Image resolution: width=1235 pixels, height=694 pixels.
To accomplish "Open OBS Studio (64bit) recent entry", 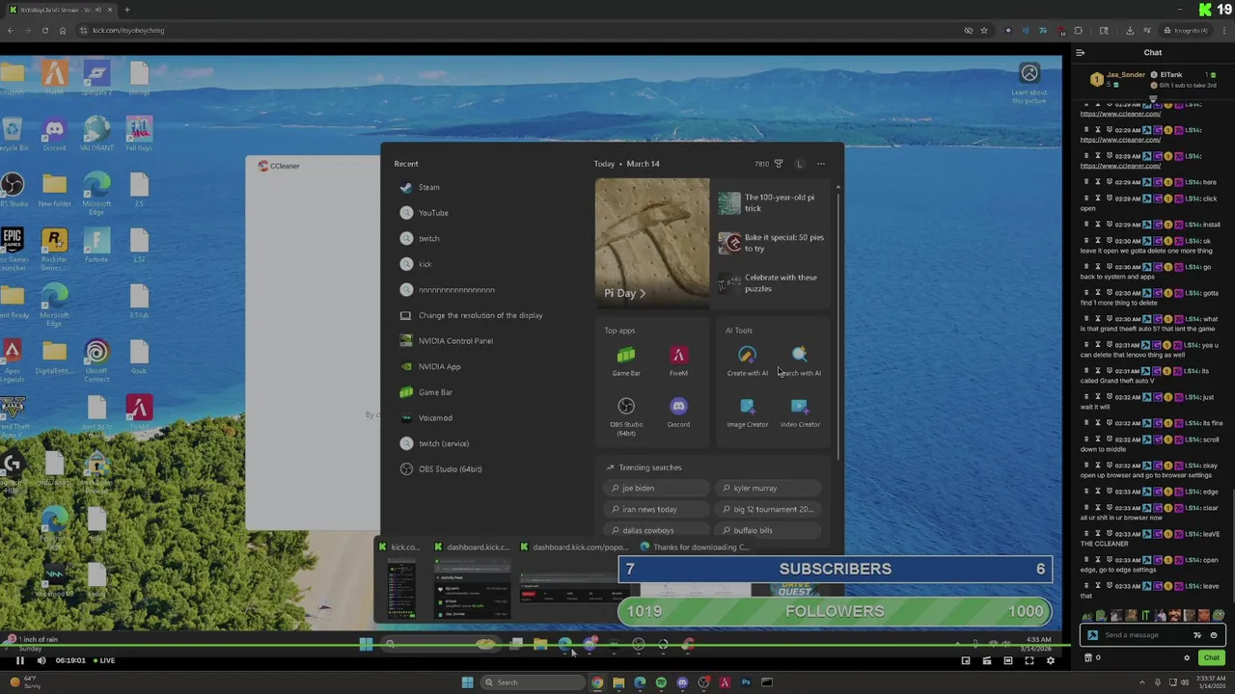I will tap(450, 469).
